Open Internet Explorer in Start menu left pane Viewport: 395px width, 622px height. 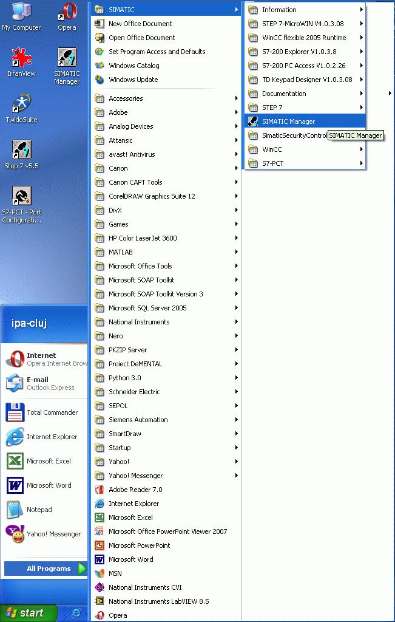pos(44,437)
